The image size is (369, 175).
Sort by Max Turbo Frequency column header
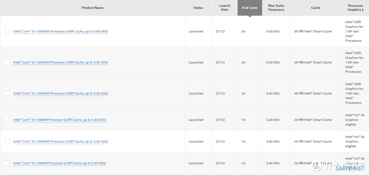point(276,8)
